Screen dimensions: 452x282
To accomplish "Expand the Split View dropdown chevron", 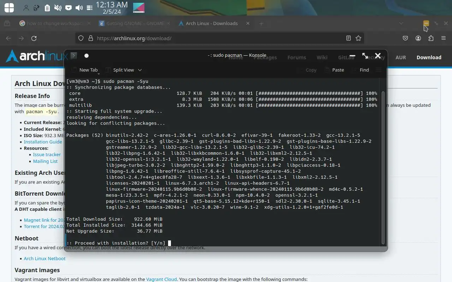I will (139, 70).
